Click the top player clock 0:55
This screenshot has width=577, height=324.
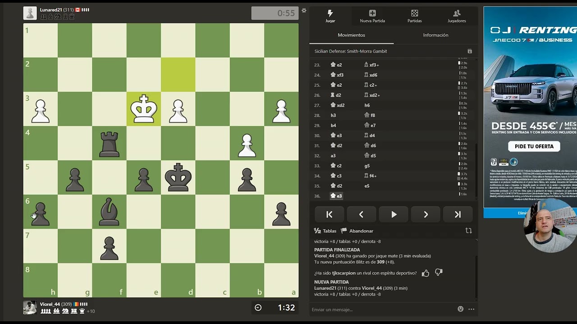click(275, 13)
